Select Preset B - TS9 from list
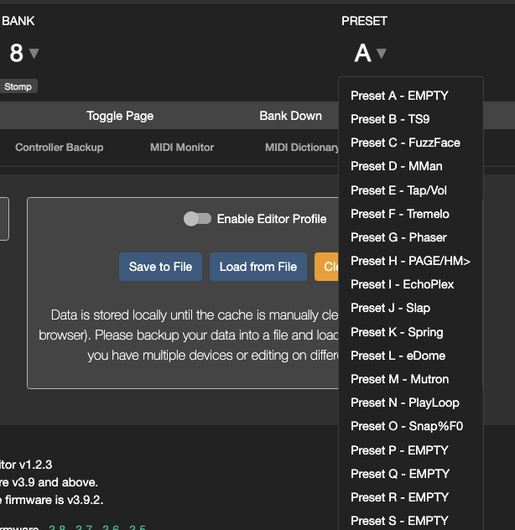515x530 pixels. click(390, 119)
